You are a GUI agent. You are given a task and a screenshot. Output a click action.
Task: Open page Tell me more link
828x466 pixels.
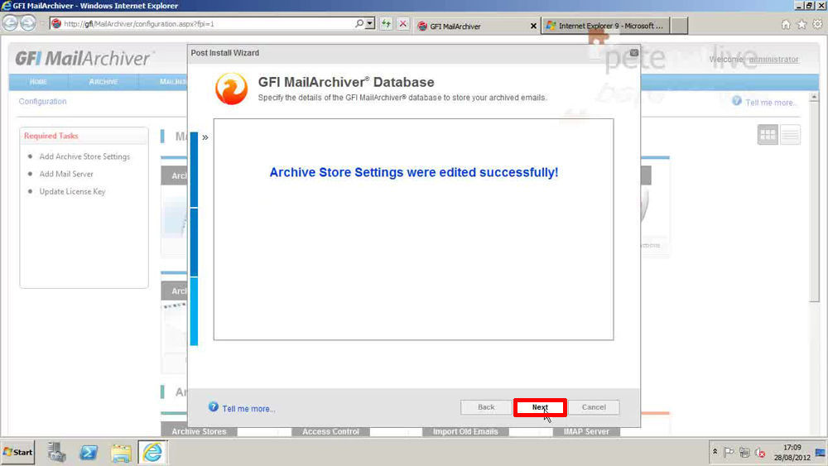pyautogui.click(x=770, y=103)
